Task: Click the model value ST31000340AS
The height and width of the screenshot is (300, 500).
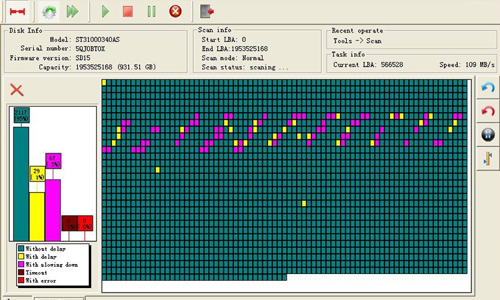Action: click(97, 39)
